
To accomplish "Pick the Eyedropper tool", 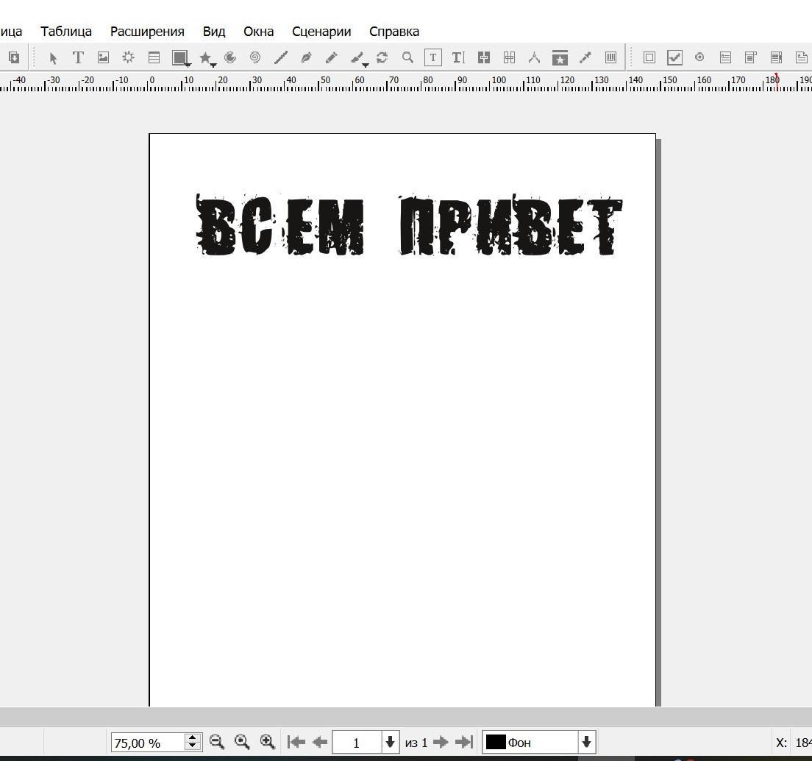I will click(x=585, y=57).
